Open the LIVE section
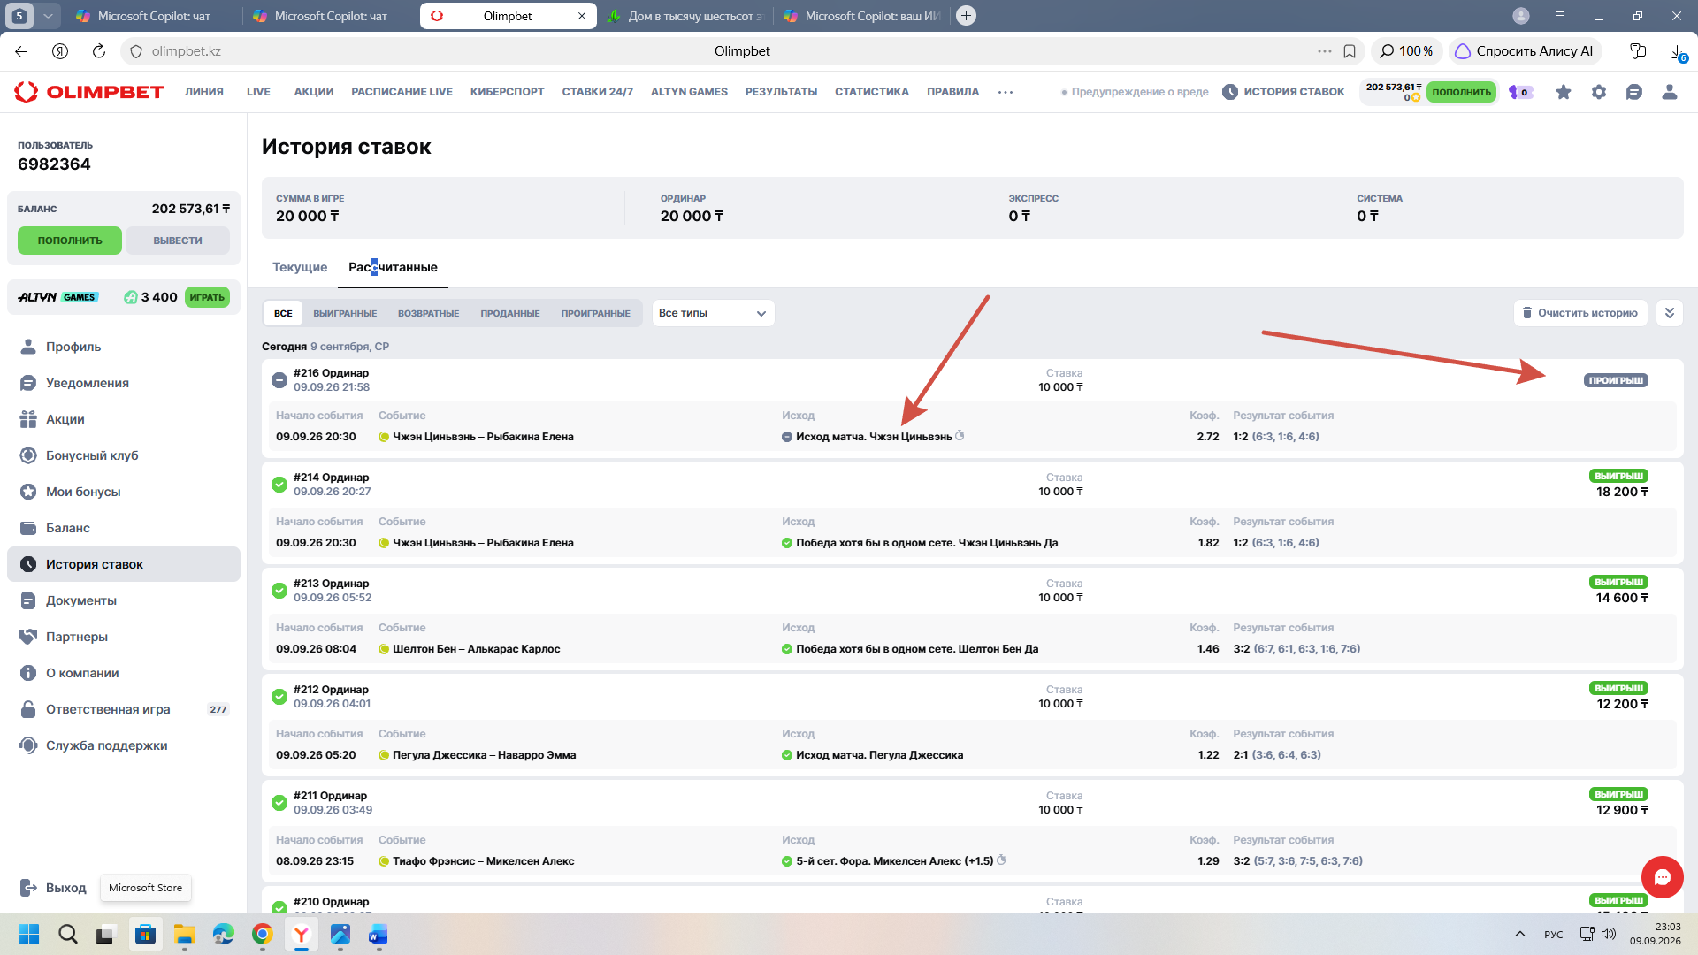The width and height of the screenshot is (1698, 955). click(x=258, y=92)
